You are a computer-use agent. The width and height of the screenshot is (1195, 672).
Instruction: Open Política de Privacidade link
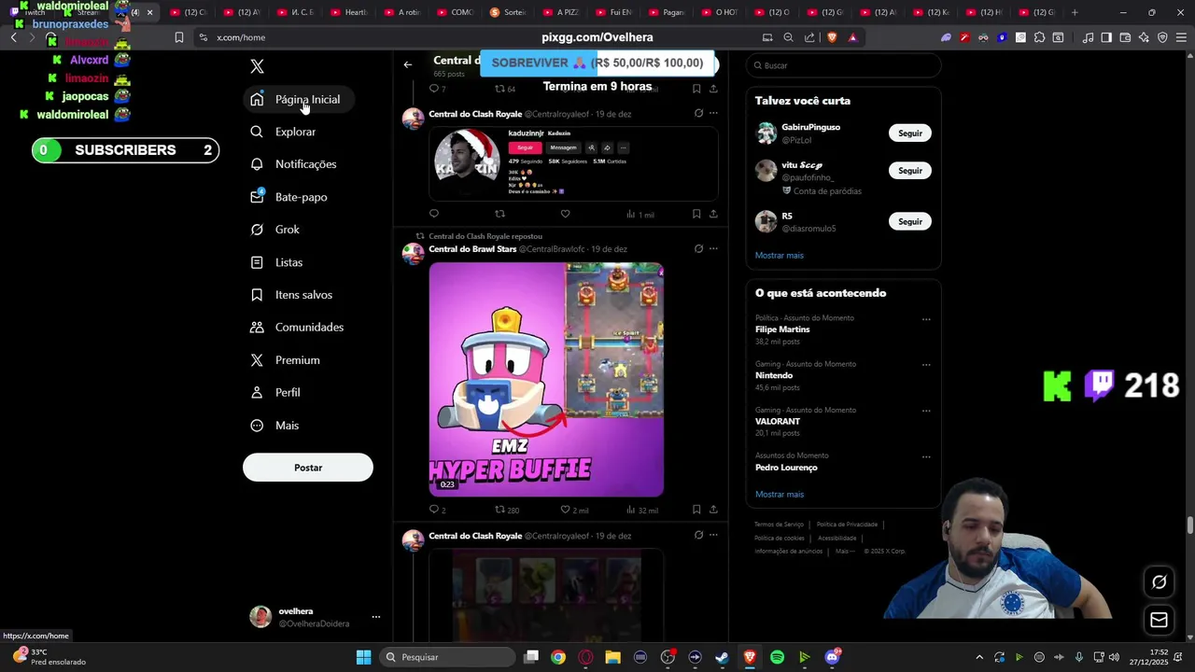(x=847, y=525)
